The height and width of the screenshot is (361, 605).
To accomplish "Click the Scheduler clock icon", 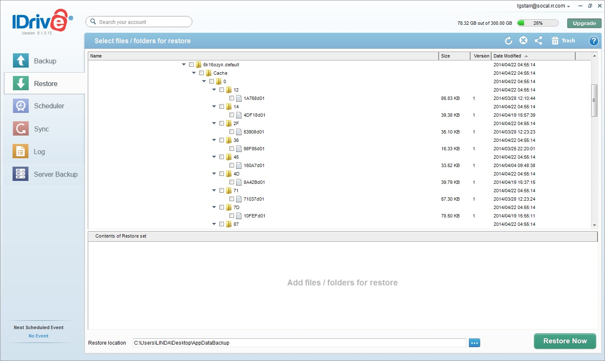I will (x=21, y=106).
